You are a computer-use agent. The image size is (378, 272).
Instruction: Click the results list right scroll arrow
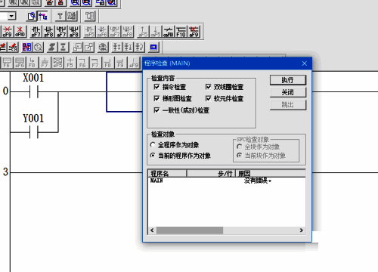[x=302, y=230]
